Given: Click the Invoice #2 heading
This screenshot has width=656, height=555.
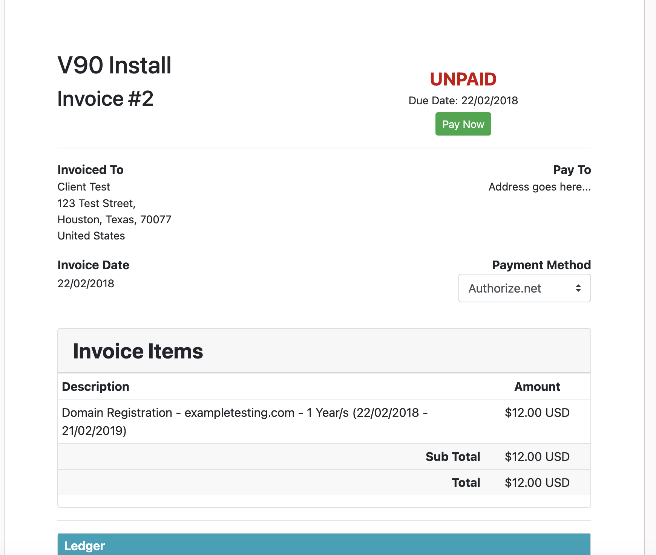Looking at the screenshot, I should pos(105,99).
